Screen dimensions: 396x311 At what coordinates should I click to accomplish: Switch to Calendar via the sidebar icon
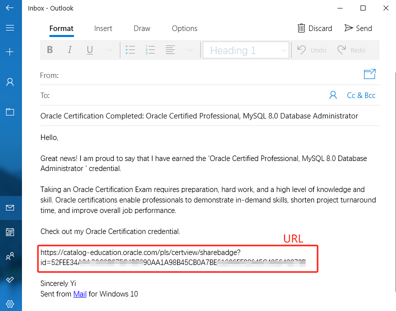(10, 232)
